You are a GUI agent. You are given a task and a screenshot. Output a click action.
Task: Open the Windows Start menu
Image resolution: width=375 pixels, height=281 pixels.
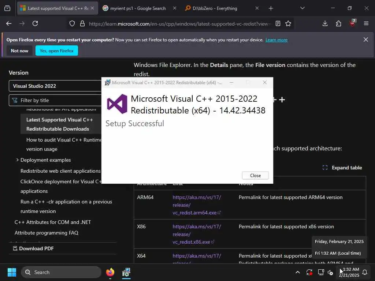coord(12,272)
